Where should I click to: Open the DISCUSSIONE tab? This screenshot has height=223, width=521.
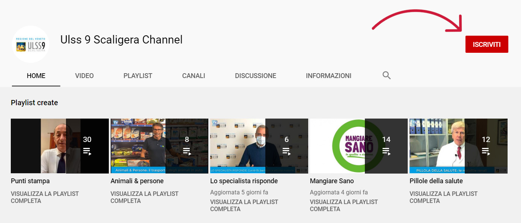256,76
